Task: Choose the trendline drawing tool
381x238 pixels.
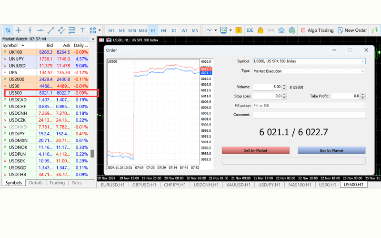Action: 51,30
